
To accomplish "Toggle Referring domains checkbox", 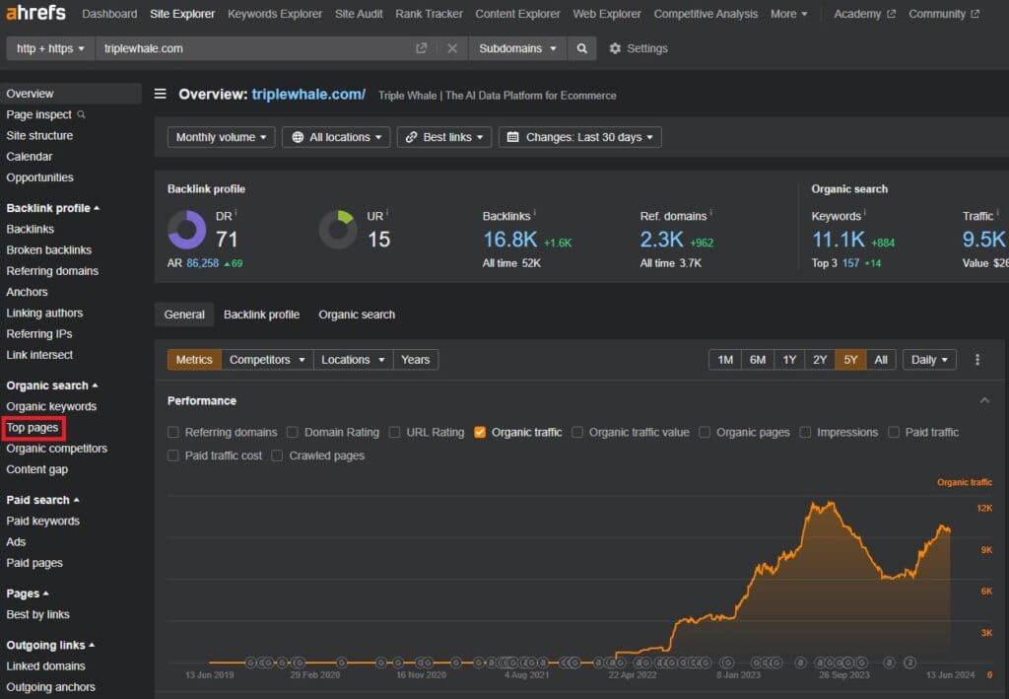I will click(x=173, y=432).
